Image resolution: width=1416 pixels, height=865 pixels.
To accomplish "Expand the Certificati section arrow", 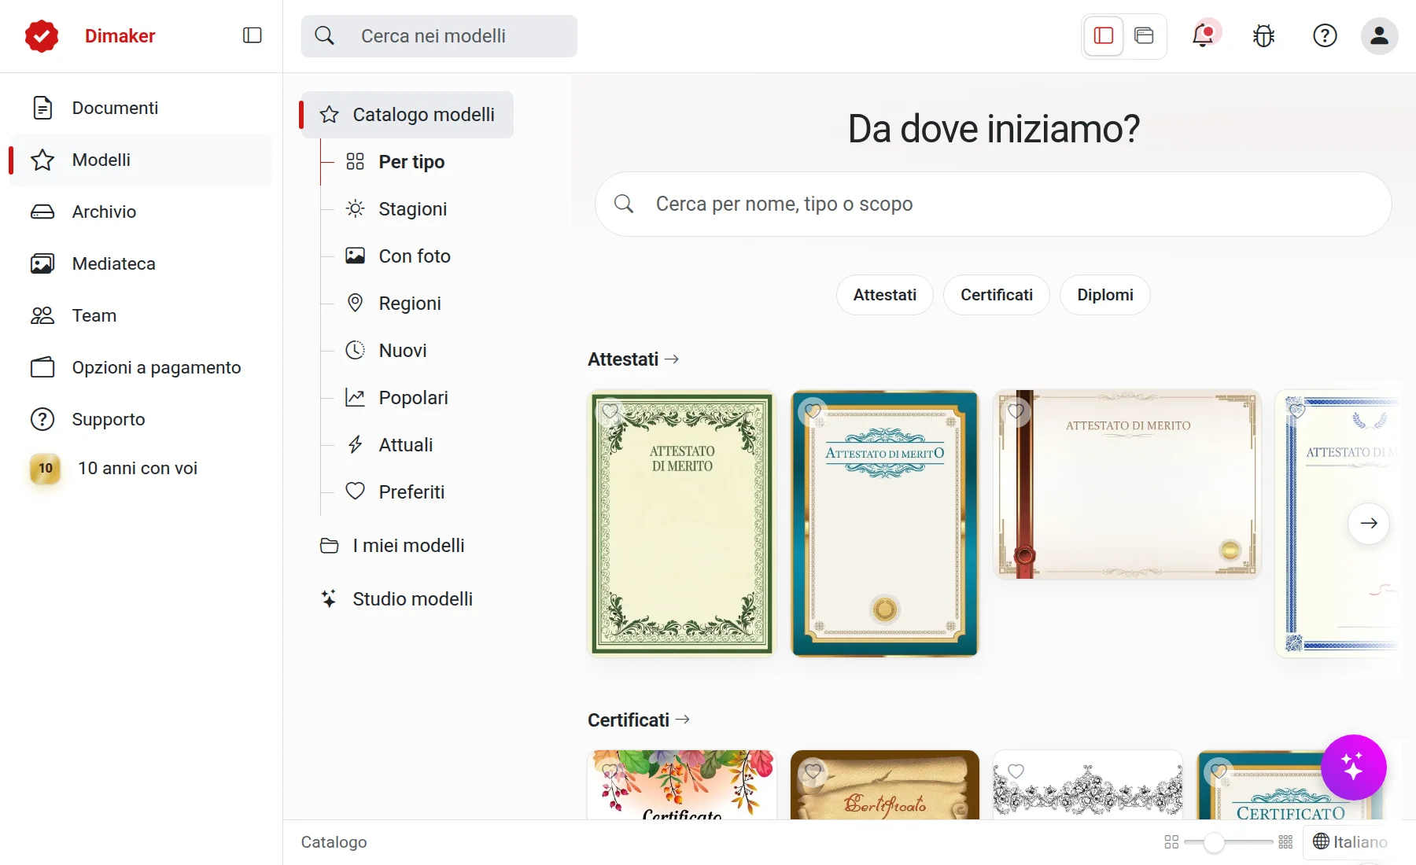I will pyautogui.click(x=683, y=720).
